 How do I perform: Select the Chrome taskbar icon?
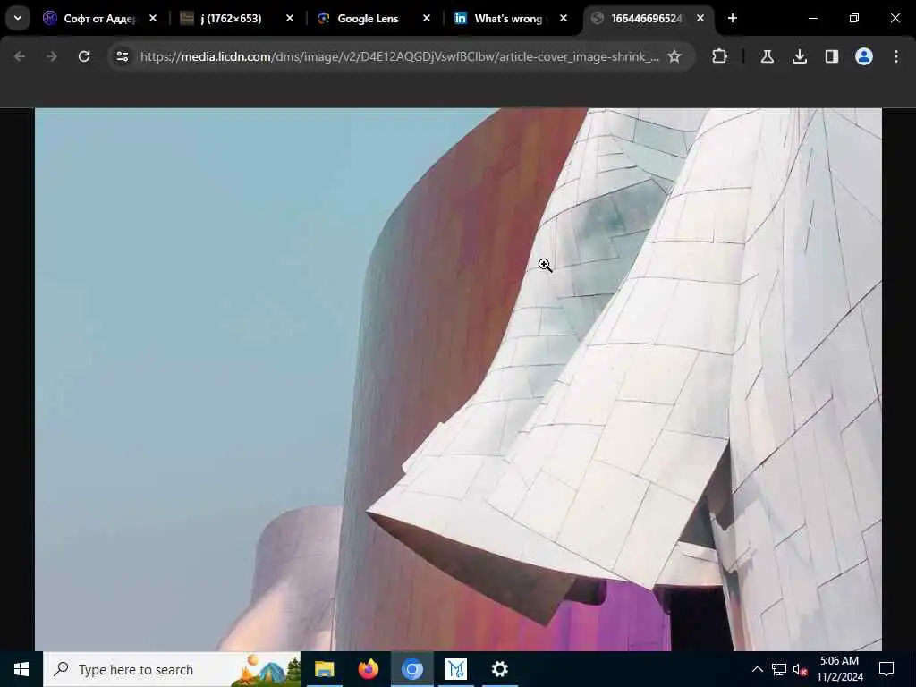(411, 669)
